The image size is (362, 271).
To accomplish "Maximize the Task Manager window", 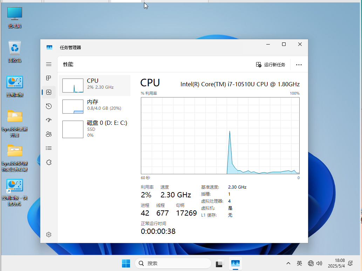I will coord(284,45).
